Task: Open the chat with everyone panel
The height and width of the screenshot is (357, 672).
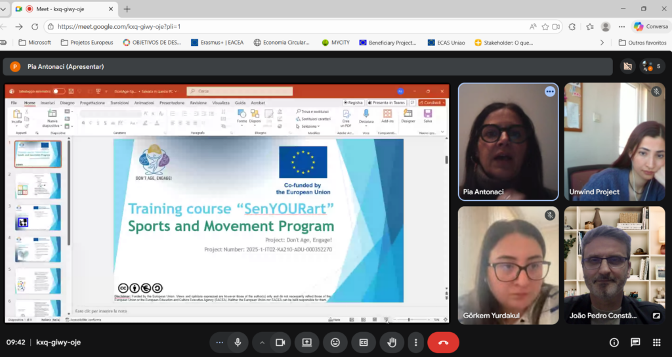Action: [x=635, y=342]
